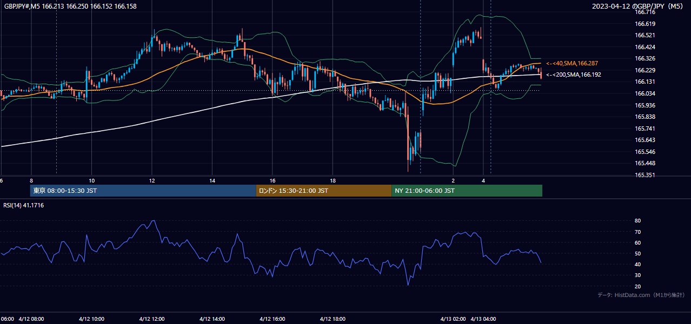Click RSI scale value 60
Viewport: 691px width, 324px height.
click(x=638, y=242)
